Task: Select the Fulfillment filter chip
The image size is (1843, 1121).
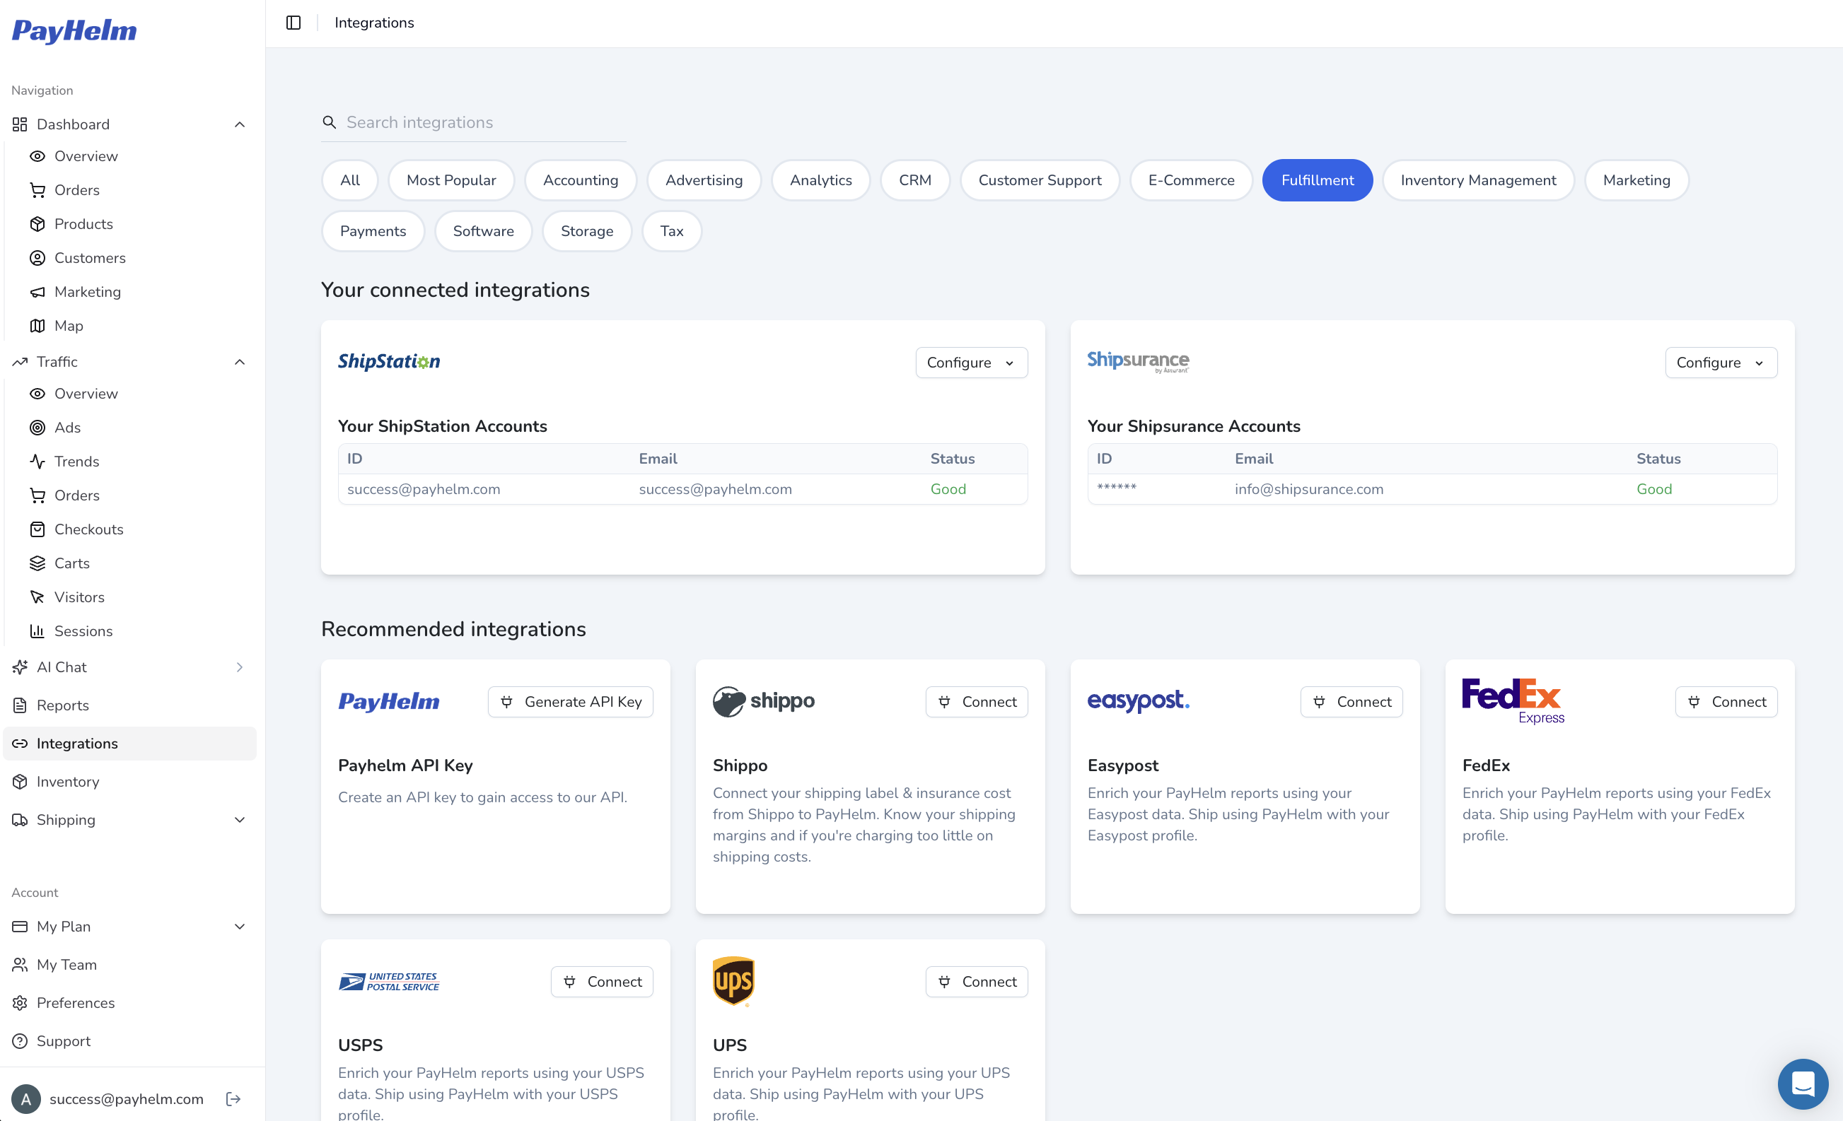Action: [x=1317, y=180]
